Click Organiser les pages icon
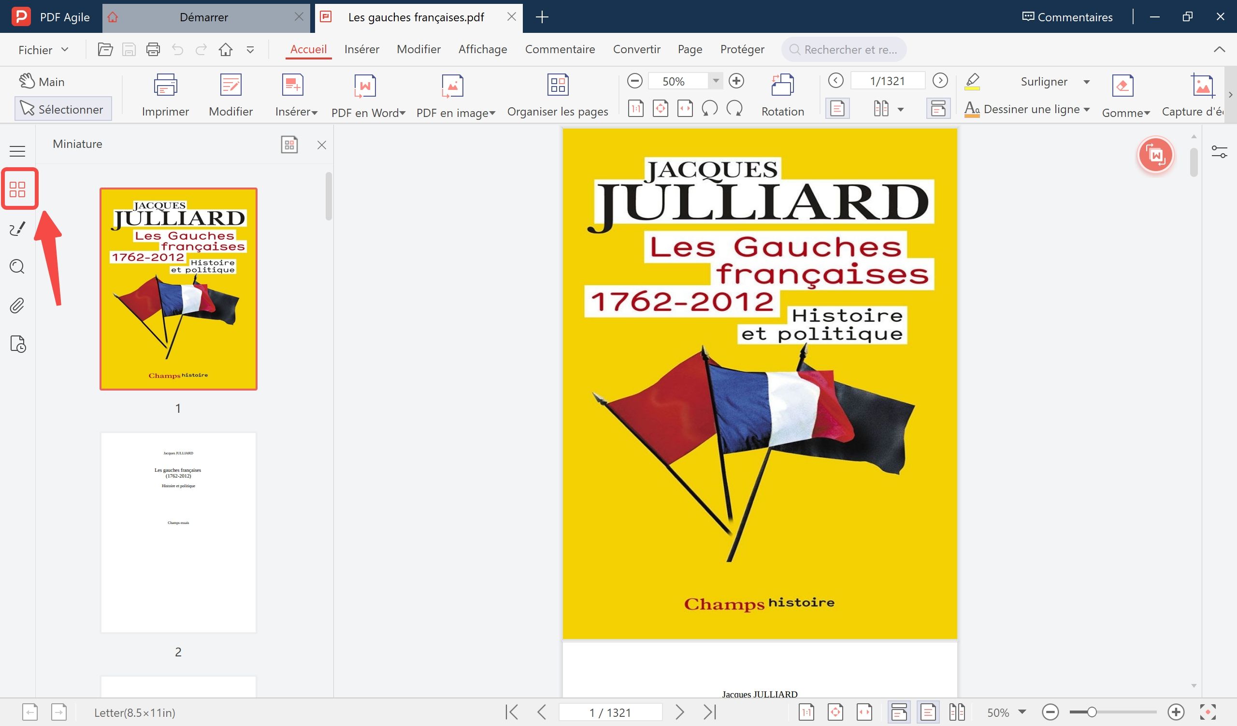The image size is (1237, 726). (x=558, y=85)
